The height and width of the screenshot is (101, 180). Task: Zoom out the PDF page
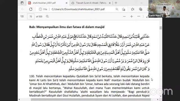[124, 16]
